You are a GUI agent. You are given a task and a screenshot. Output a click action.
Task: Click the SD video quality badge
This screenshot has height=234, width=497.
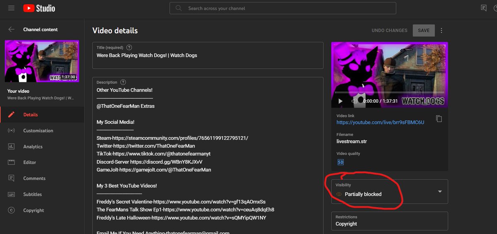(x=340, y=162)
